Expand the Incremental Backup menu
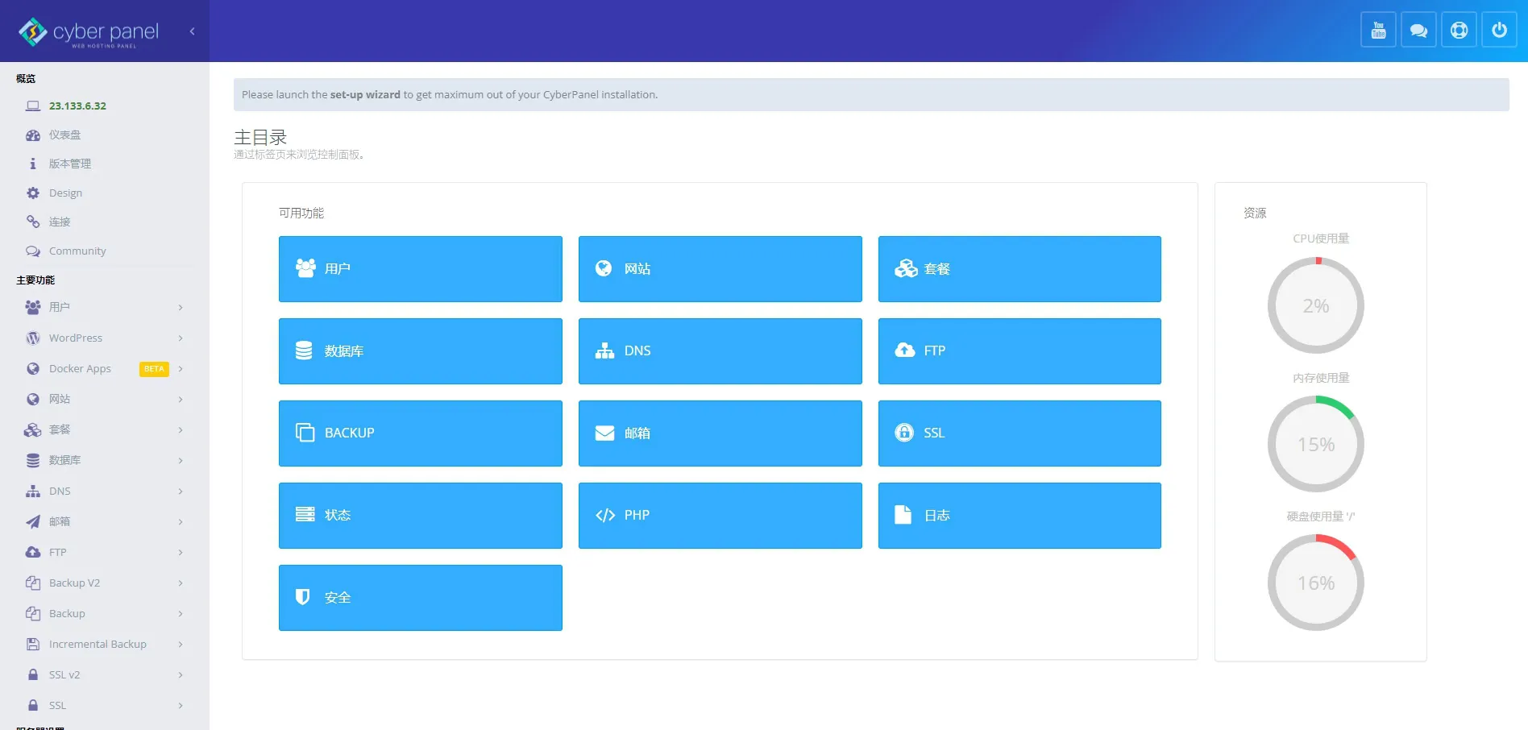 (105, 645)
